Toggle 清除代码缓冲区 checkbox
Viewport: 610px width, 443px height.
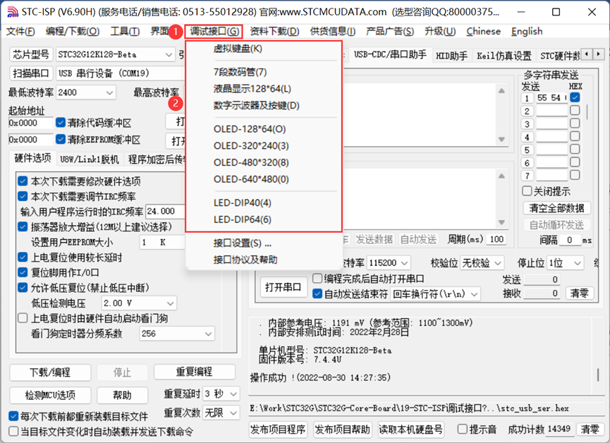pyautogui.click(x=61, y=123)
